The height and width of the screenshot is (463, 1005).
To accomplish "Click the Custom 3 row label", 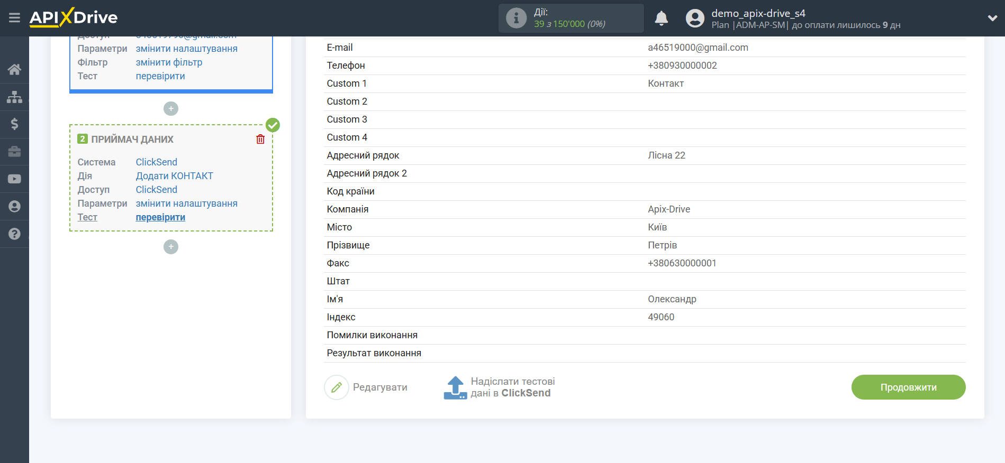I will (x=347, y=119).
